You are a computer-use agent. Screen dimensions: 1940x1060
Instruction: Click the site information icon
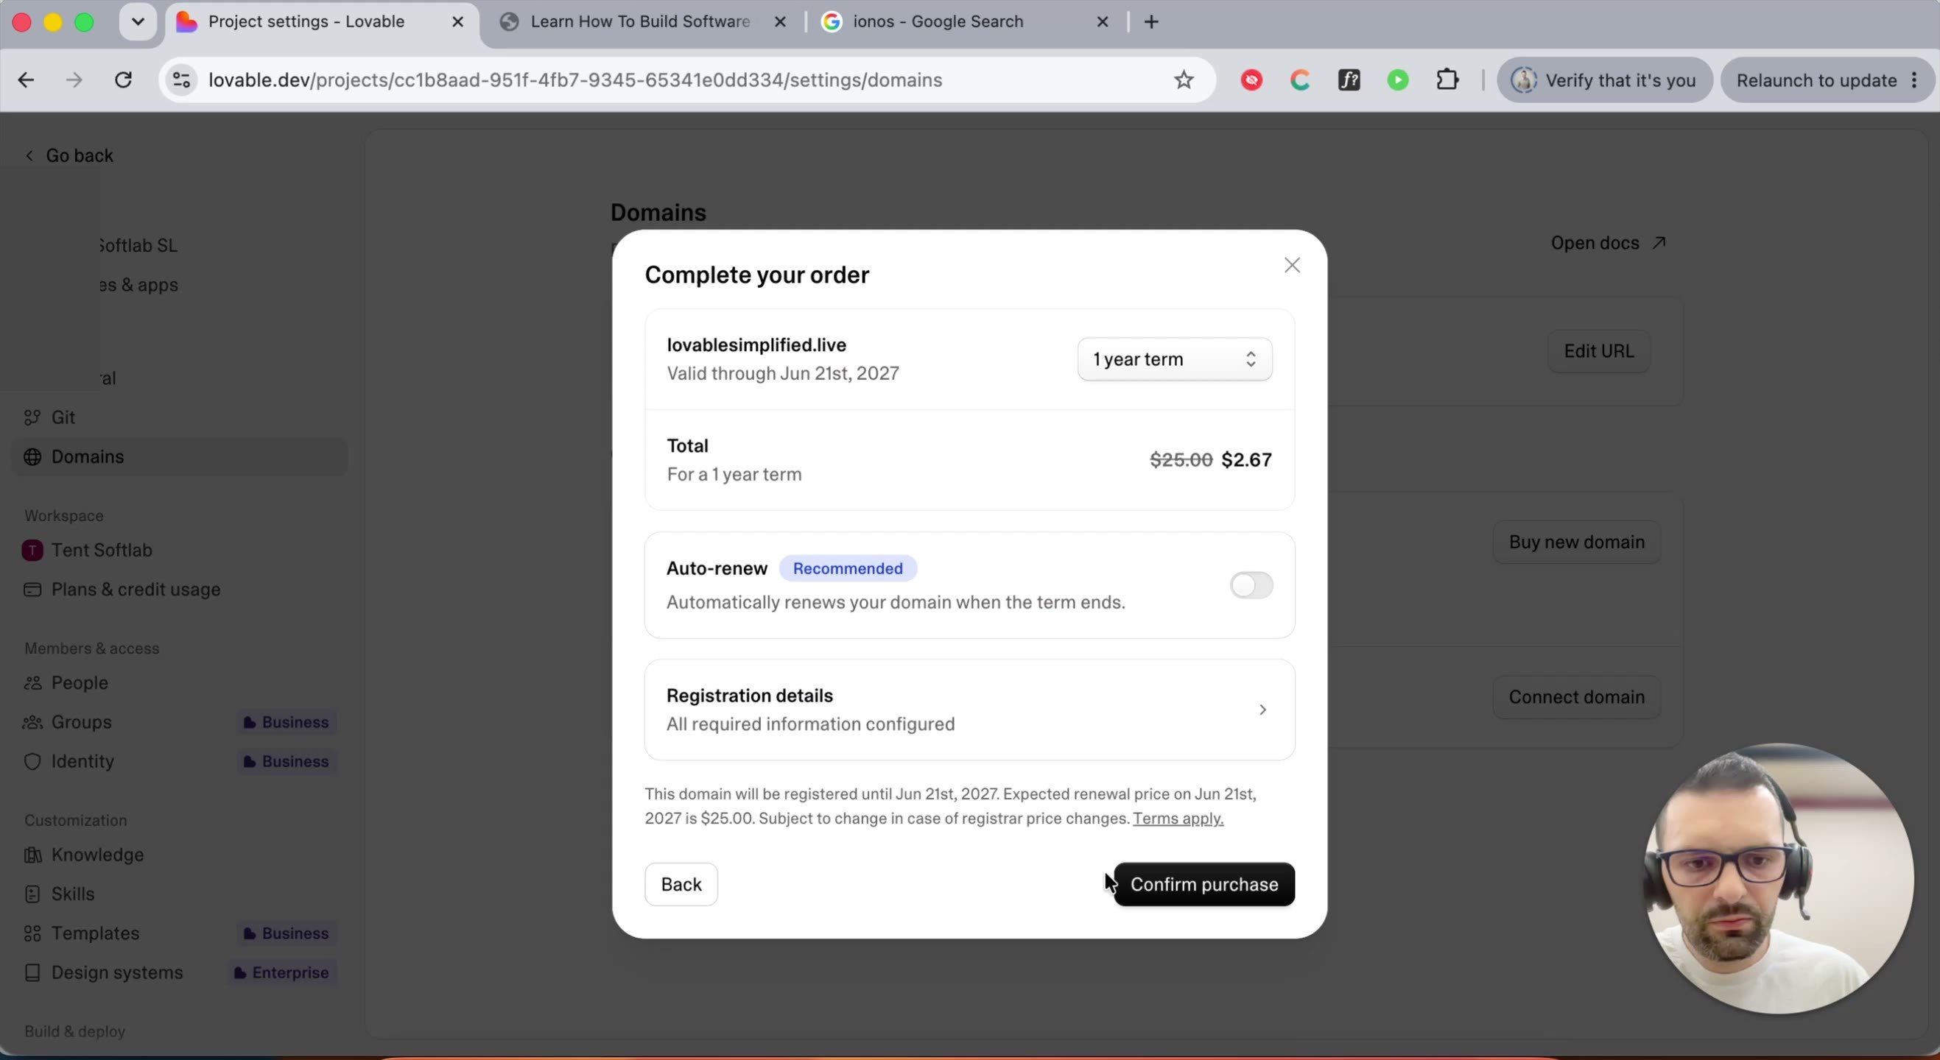[181, 79]
